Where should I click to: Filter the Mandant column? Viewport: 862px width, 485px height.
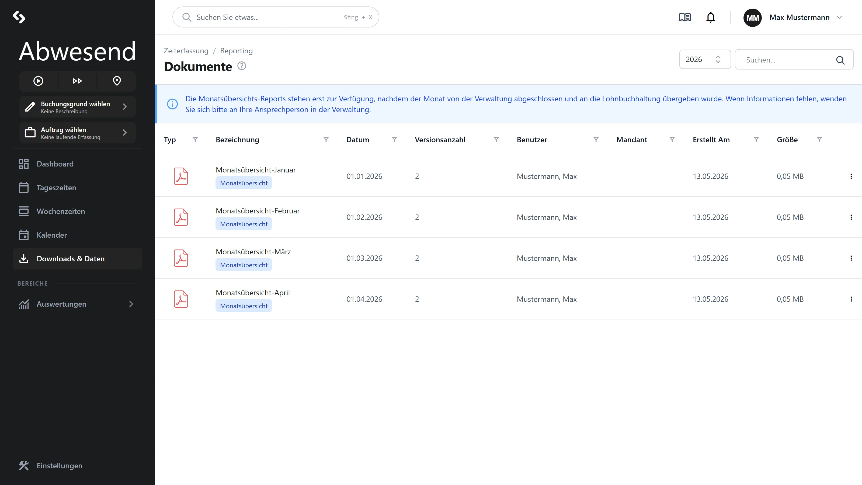coord(672,140)
